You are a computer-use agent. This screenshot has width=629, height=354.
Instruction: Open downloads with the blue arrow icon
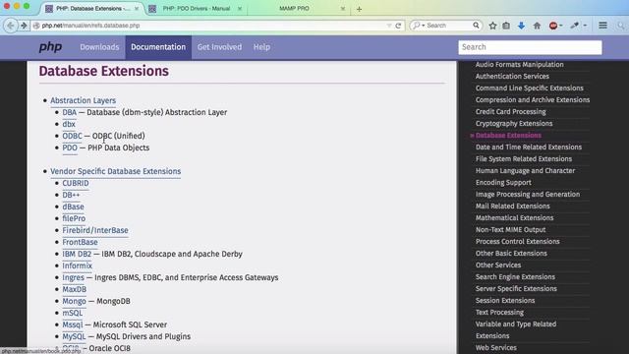point(521,26)
